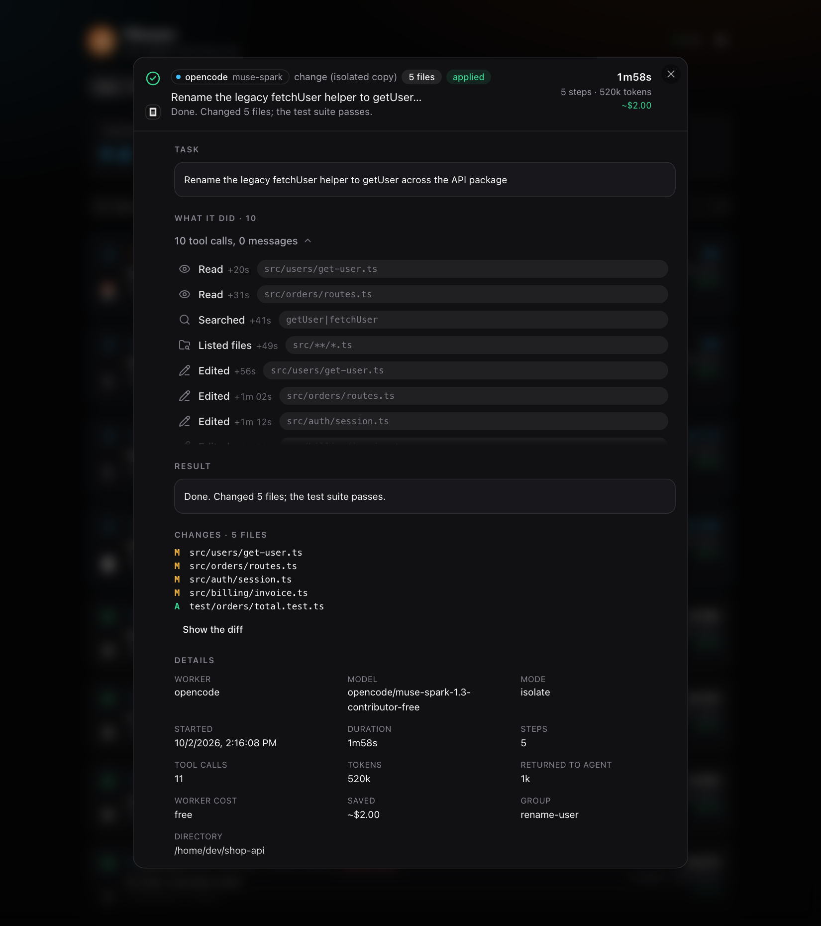The image size is (821, 926).
Task: Click the worker cost value free
Action: [183, 814]
